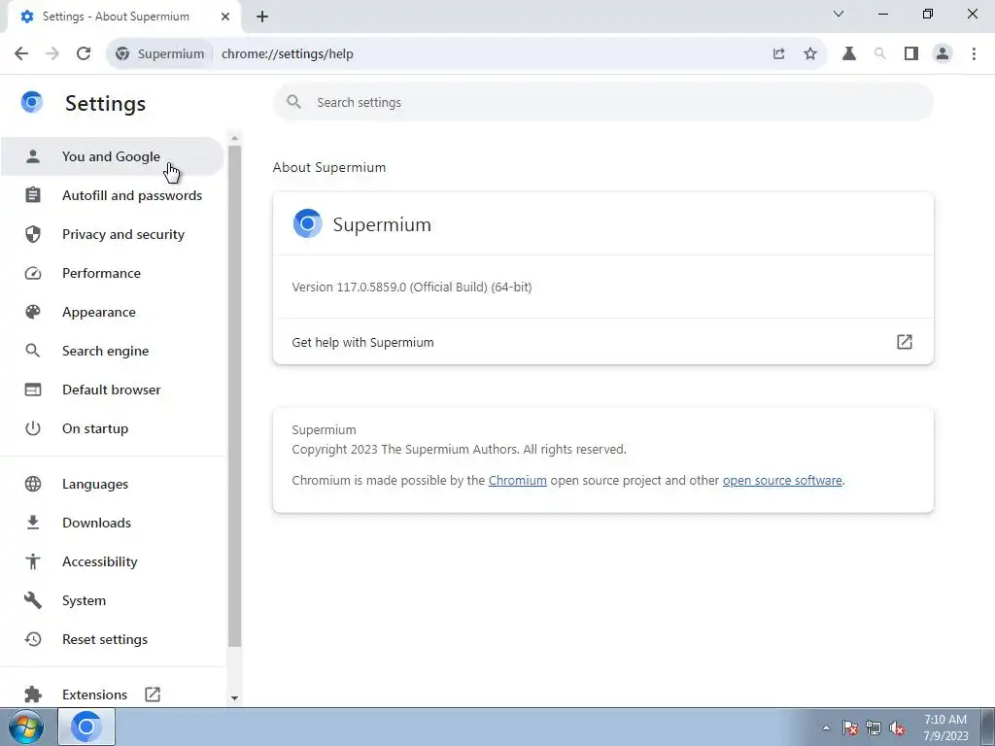Viewport: 995px width, 746px height.
Task: Go to Privacy and security
Action: pyautogui.click(x=113, y=234)
